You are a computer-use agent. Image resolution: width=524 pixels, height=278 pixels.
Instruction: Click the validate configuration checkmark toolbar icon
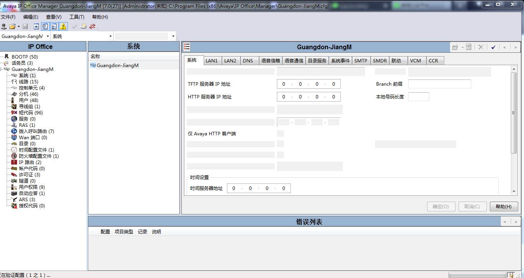click(x=74, y=26)
